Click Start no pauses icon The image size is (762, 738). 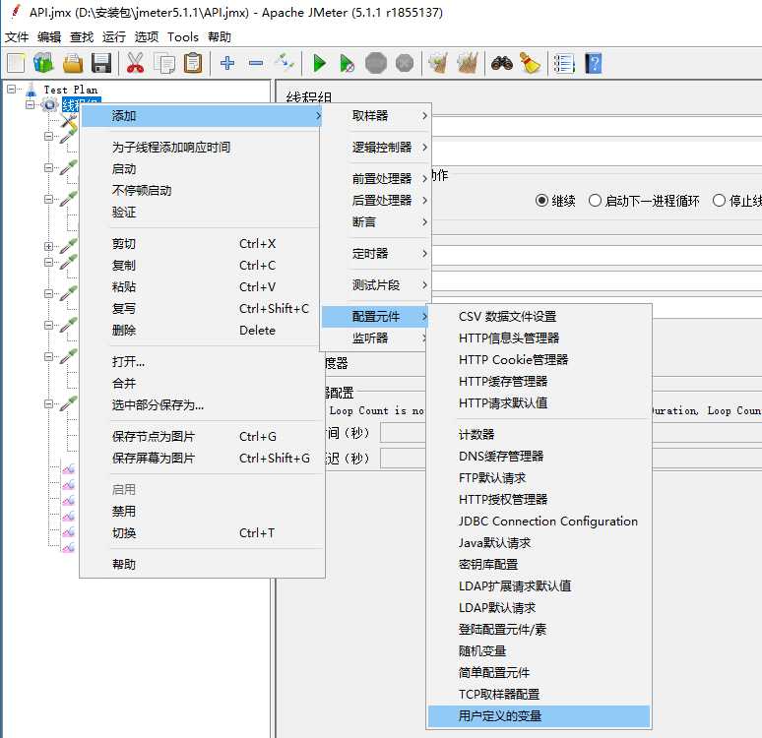pos(347,64)
